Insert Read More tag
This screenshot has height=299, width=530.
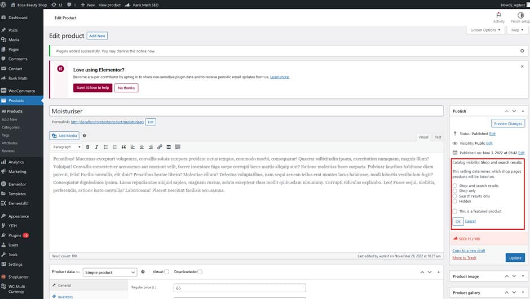[x=169, y=147]
